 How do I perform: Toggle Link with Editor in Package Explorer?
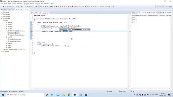pyautogui.click(x=19, y=10)
